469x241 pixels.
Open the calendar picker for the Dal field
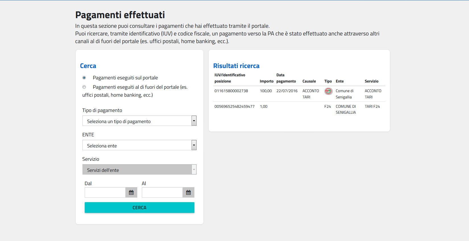click(131, 192)
